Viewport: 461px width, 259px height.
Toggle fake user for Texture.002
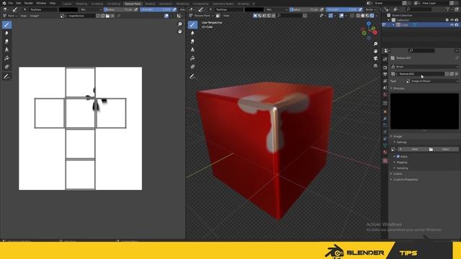(x=447, y=74)
